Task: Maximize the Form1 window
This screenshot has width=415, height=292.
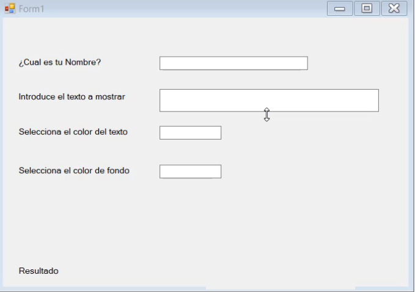Action: tap(367, 9)
